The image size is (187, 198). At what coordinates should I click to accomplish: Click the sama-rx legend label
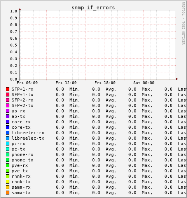(21, 187)
